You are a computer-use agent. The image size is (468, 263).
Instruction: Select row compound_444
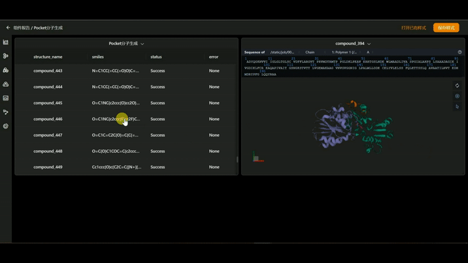coord(126,87)
